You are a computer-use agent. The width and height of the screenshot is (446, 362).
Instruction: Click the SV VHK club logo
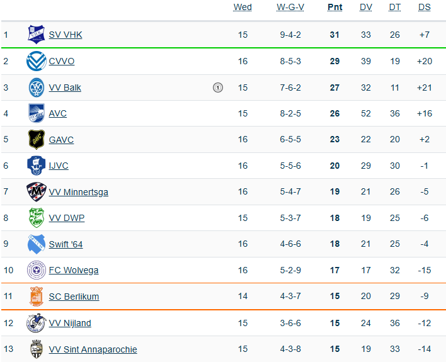point(37,35)
